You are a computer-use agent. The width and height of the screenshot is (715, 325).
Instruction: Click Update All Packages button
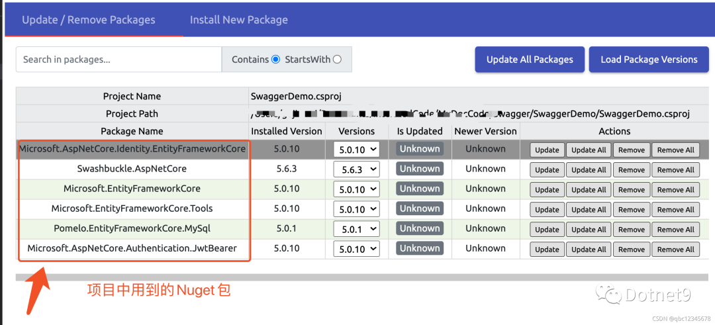pos(530,60)
